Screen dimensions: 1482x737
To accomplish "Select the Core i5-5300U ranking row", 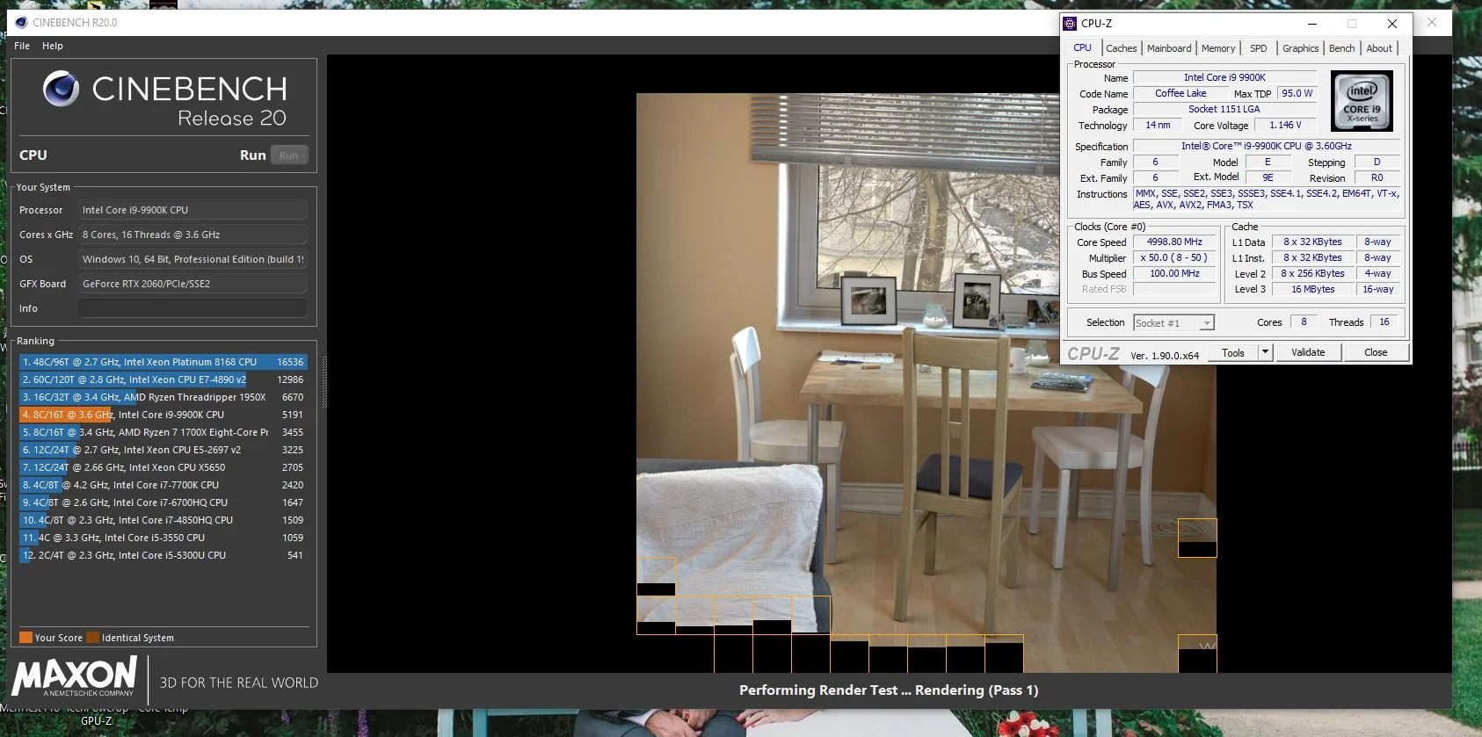I will coord(163,555).
